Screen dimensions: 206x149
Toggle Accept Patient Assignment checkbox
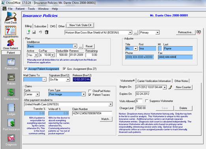(x=26, y=69)
